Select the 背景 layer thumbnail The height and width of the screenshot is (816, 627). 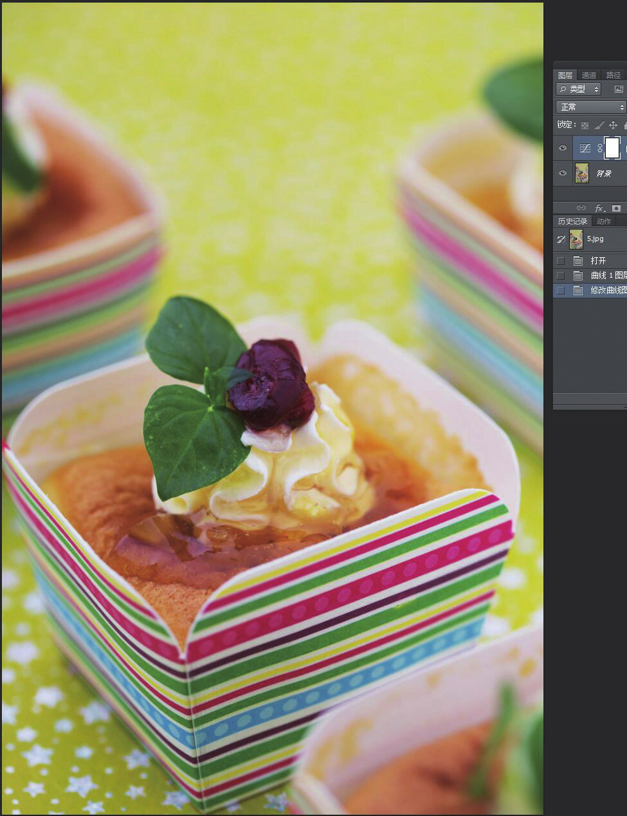click(581, 173)
